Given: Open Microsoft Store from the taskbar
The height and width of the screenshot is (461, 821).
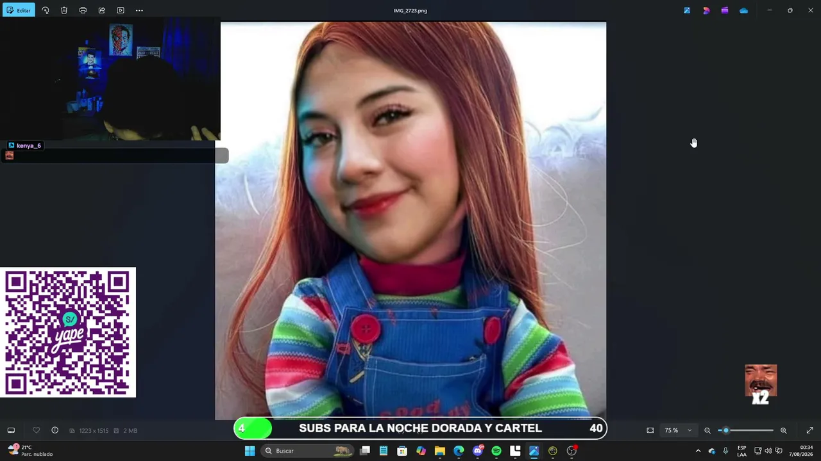Looking at the screenshot, I should [x=402, y=451].
